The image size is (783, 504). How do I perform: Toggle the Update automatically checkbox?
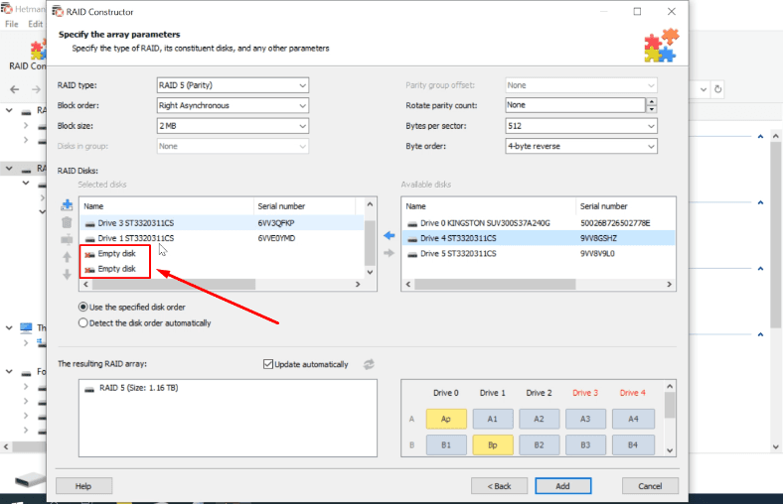[x=268, y=364]
